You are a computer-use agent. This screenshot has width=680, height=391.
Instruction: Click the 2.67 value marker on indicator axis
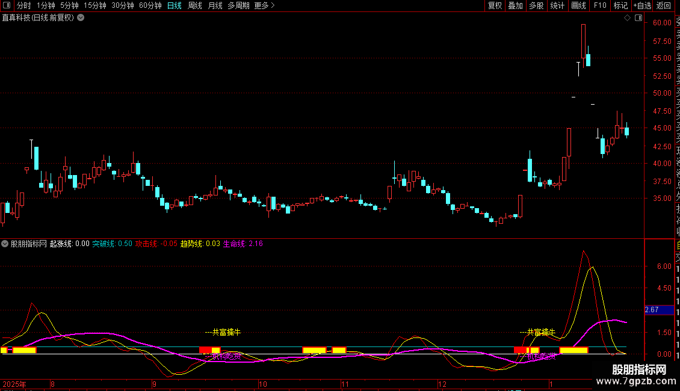coord(652,310)
